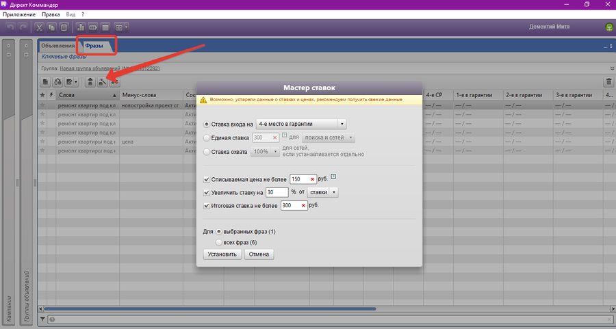This screenshot has width=616, height=329.
Task: Click help icon next to price limit руб.
Action: (333, 176)
